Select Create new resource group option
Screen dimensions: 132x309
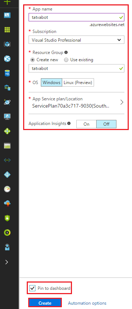[x=44, y=60]
